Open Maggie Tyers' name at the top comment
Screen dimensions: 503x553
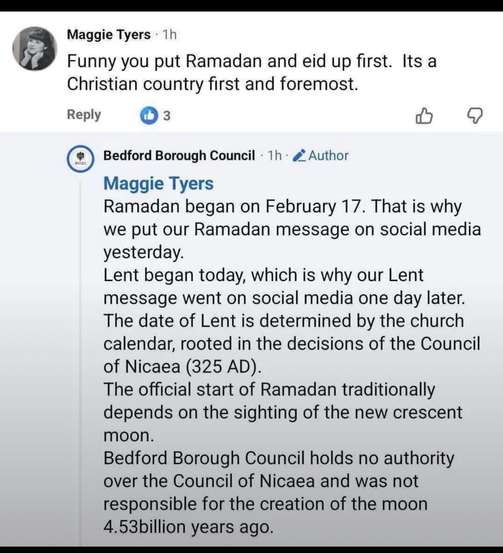109,35
